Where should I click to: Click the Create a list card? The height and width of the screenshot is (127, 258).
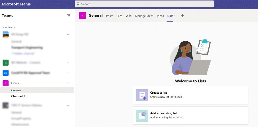pyautogui.click(x=190, y=95)
